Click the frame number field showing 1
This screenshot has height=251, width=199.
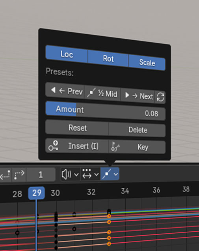tap(41, 174)
